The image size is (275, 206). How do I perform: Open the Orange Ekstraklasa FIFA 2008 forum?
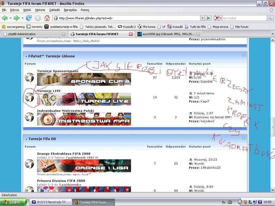[64, 154]
